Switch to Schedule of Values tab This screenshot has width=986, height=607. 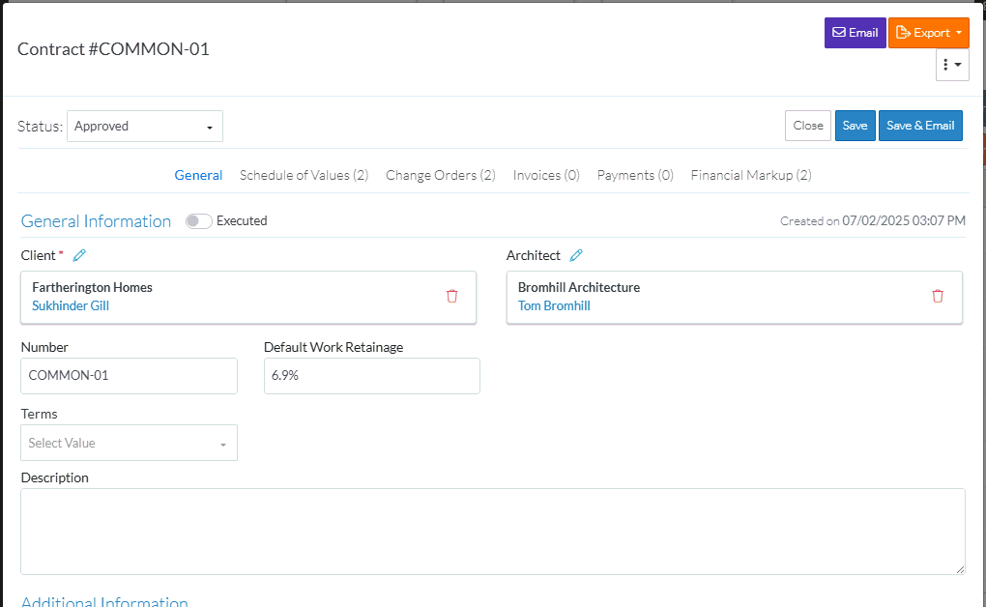304,175
